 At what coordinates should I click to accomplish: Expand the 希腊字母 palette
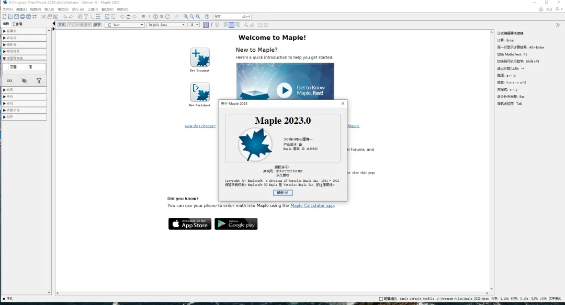(x=24, y=110)
